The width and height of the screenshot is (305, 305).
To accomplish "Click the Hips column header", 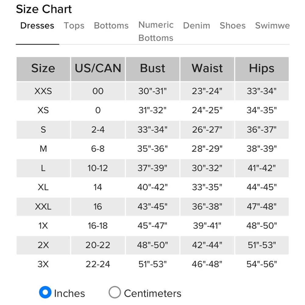I will 262,69.
